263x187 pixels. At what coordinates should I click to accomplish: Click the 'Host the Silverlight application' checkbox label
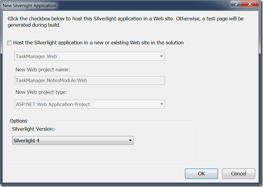pyautogui.click(x=98, y=43)
